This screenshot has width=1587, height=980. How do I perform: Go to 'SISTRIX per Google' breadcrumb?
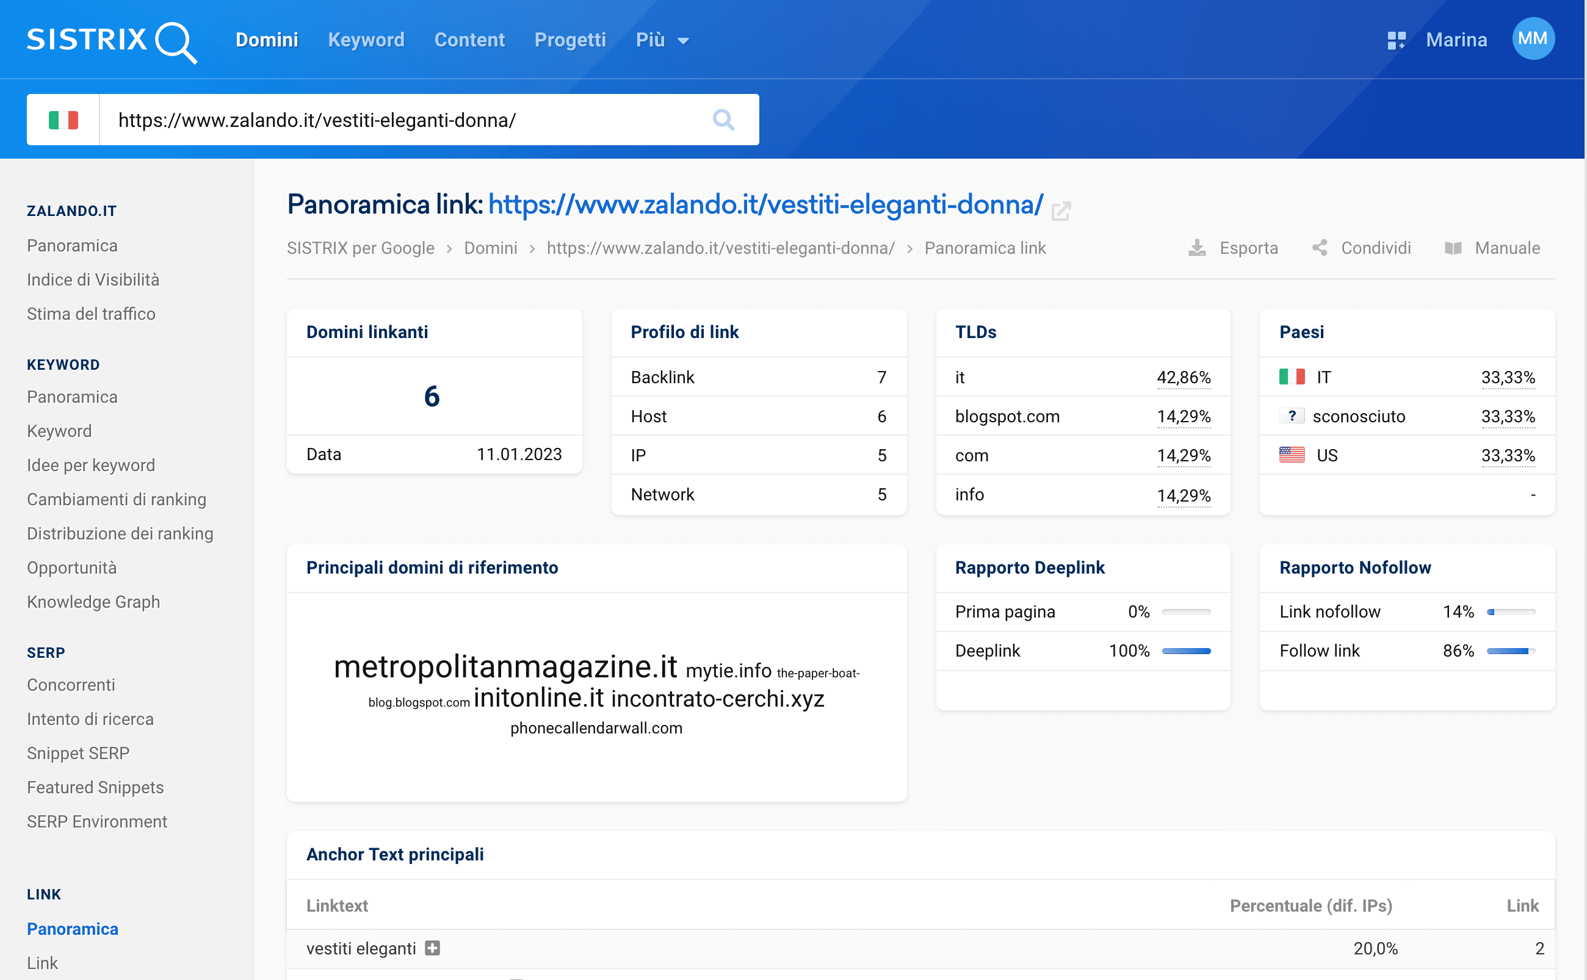coord(361,248)
